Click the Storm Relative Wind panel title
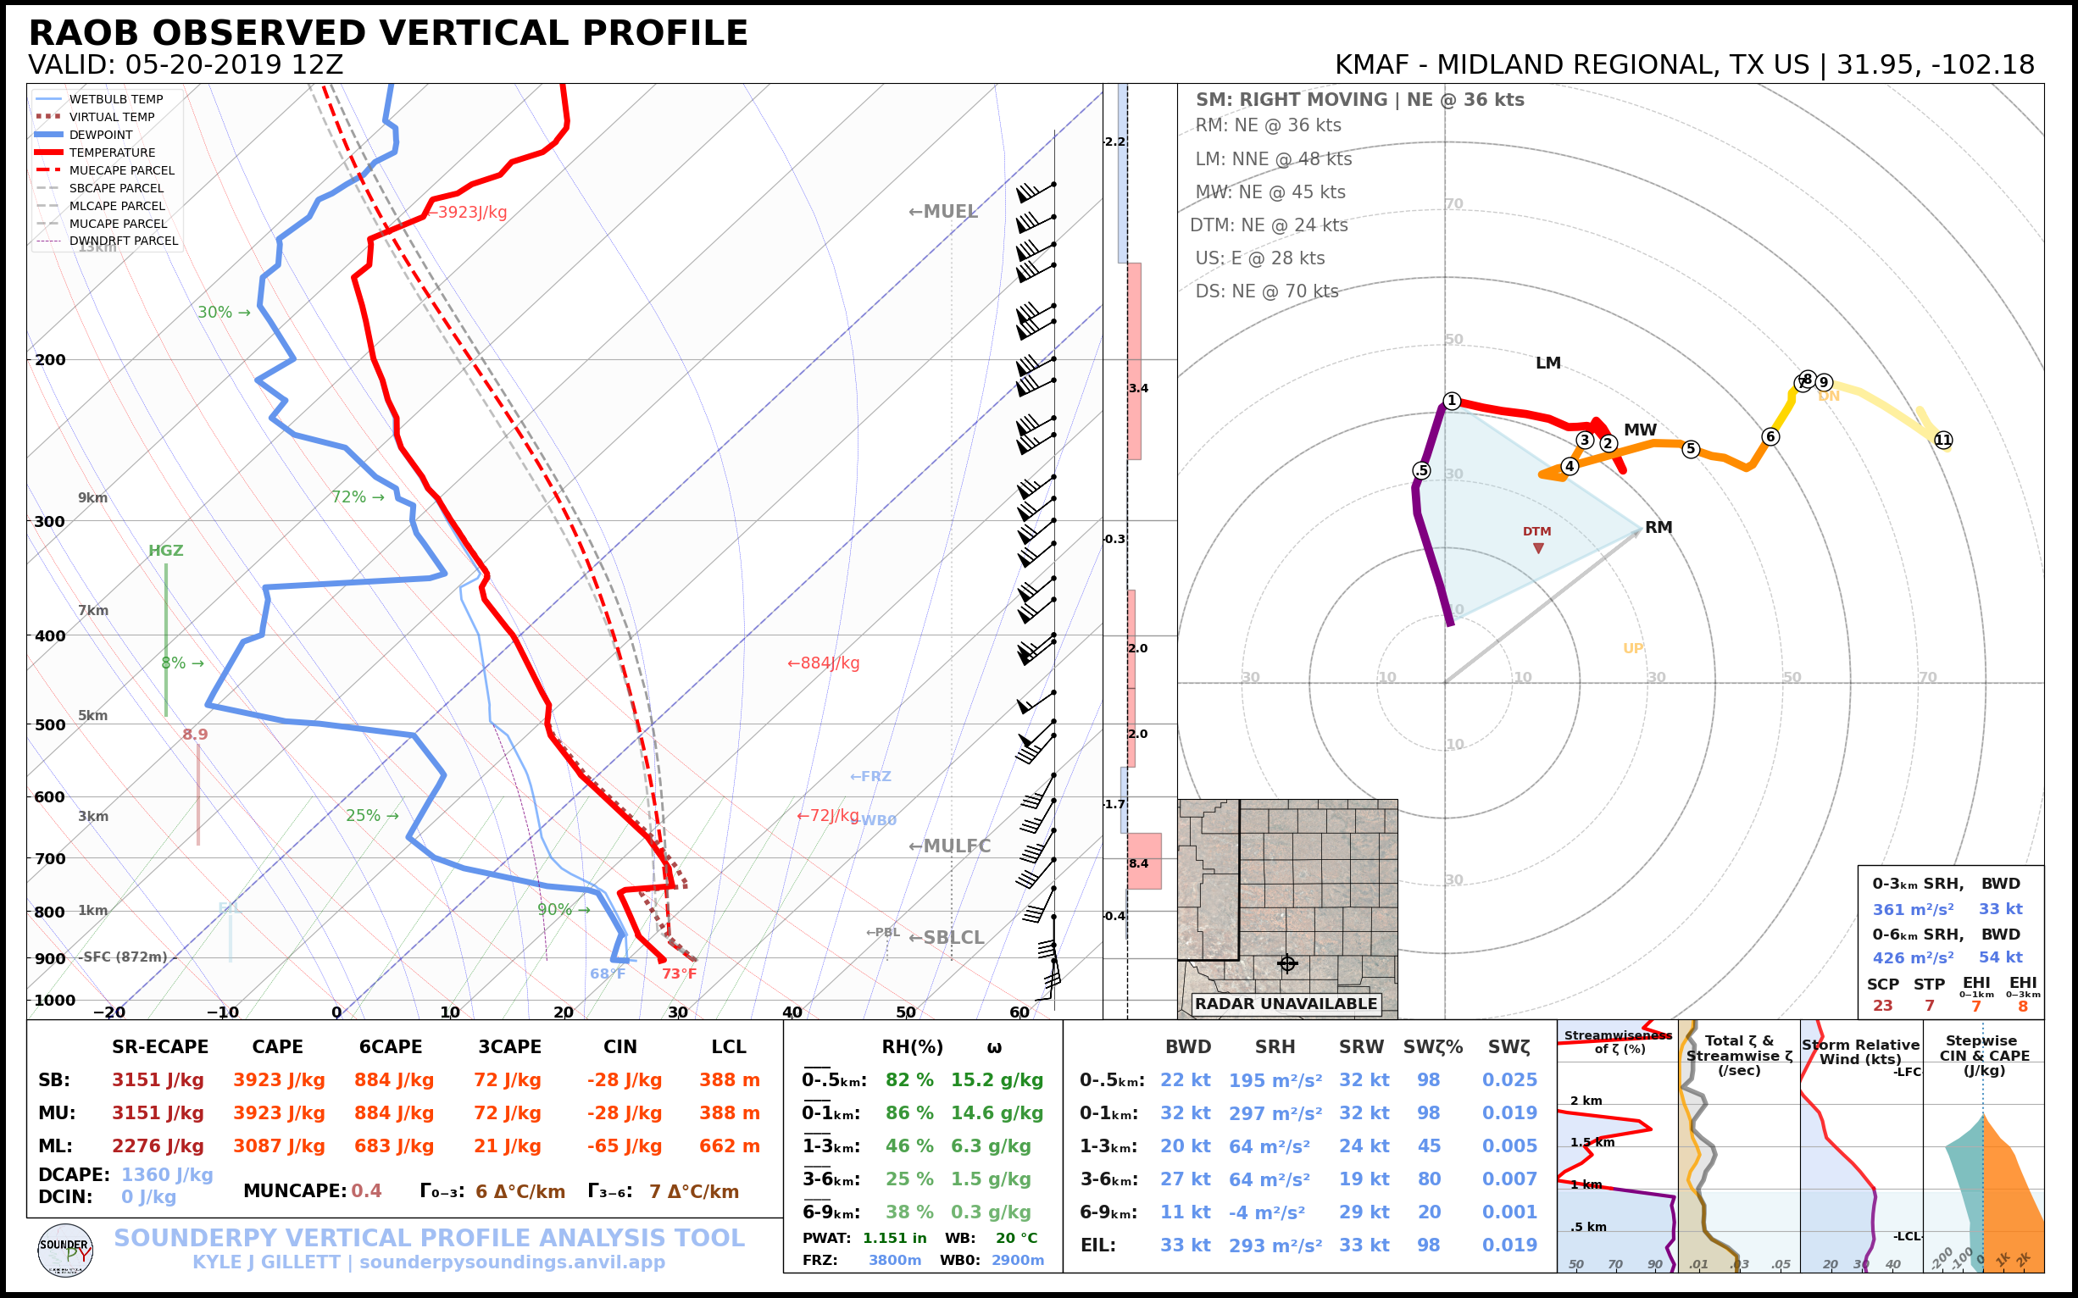 [x=1861, y=1051]
